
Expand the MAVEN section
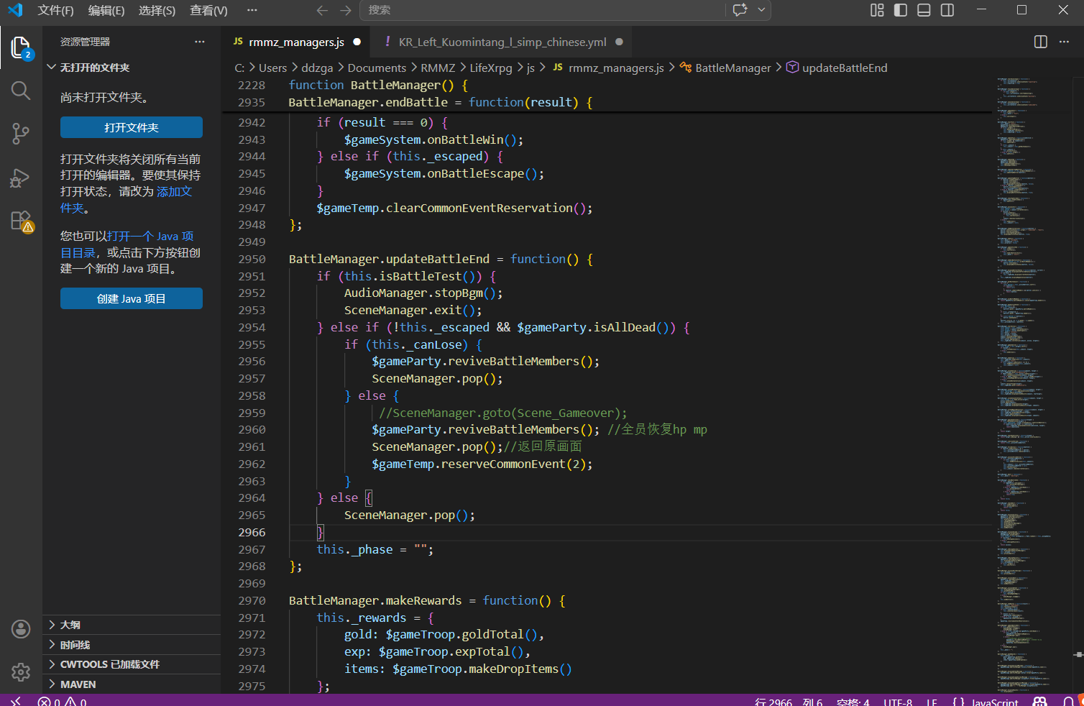point(132,684)
